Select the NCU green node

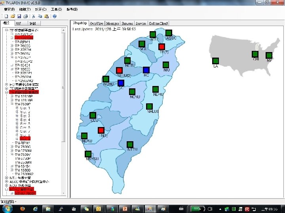coord(142,44)
